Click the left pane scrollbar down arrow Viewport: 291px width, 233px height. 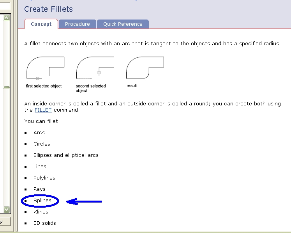point(6,210)
